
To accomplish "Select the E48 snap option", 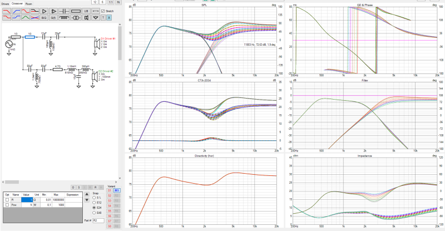I will point(94,213).
